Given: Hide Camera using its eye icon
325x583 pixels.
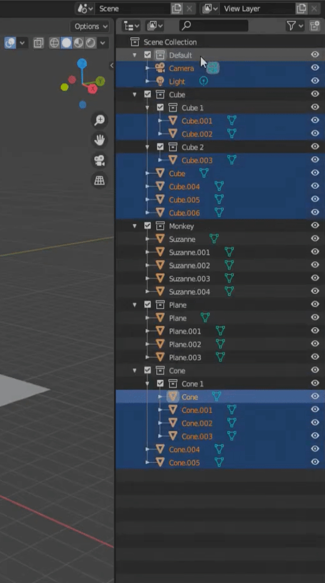Looking at the screenshot, I should pos(315,67).
